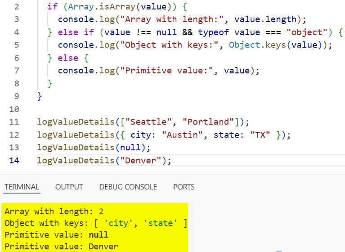
Task: Switch to the PORTS tab
Action: pos(184,187)
